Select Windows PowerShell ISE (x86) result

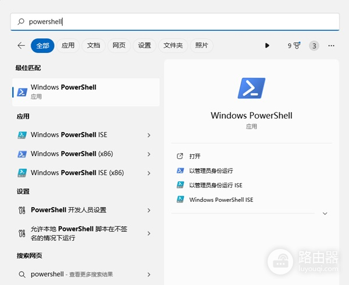coord(86,173)
